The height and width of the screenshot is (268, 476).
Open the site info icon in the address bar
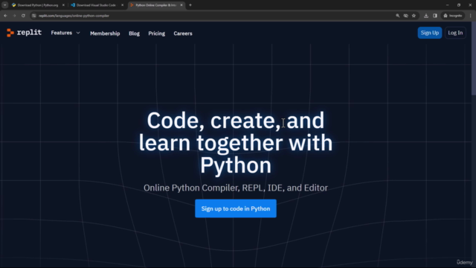tap(34, 16)
